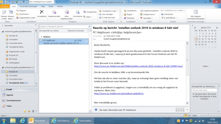This screenshot has width=221, height=124.
Task: Open the Windows Start button
Action: 3,121
